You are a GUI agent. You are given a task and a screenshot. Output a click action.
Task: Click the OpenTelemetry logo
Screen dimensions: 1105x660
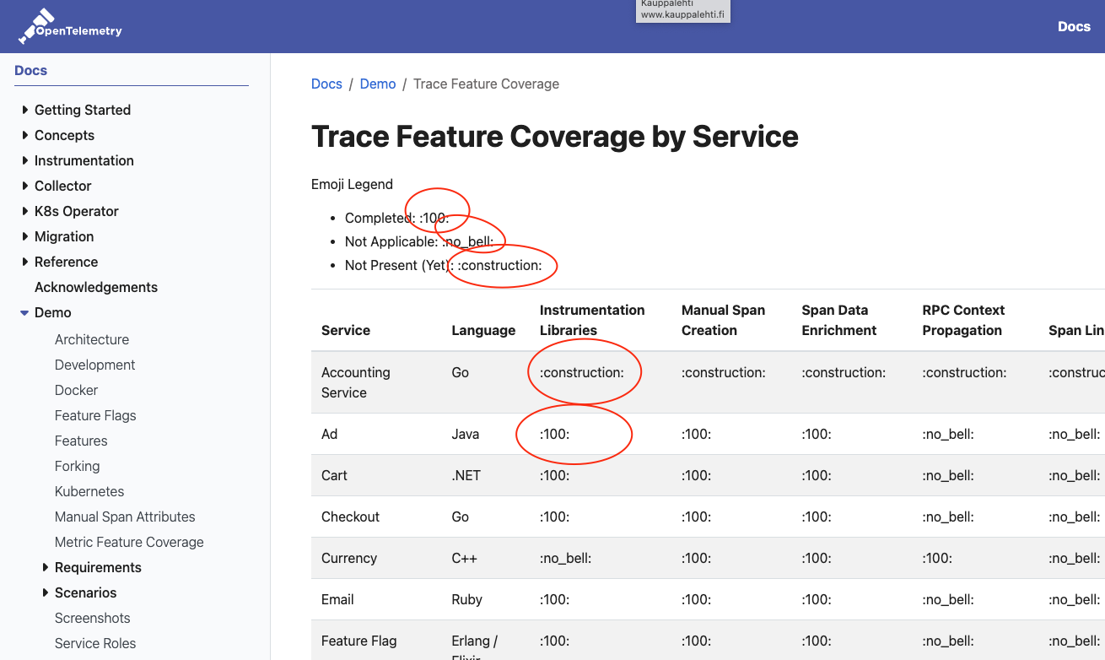pos(71,26)
